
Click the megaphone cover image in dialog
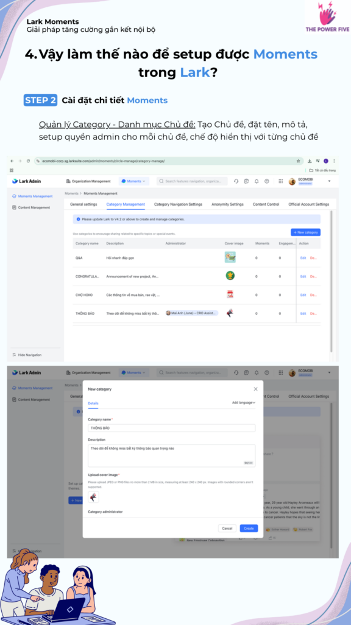tap(93, 497)
